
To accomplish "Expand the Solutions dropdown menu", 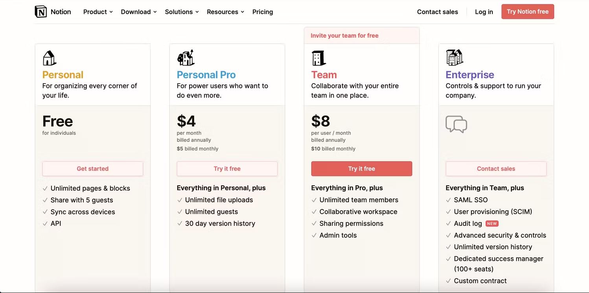I will (x=182, y=12).
